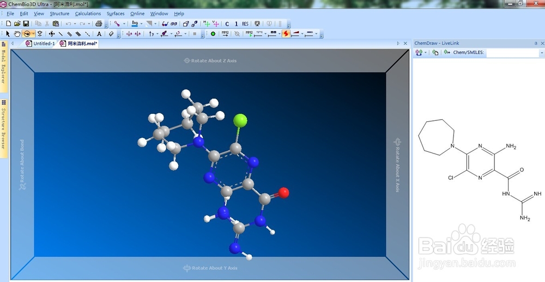Open the File menu

tap(10, 14)
